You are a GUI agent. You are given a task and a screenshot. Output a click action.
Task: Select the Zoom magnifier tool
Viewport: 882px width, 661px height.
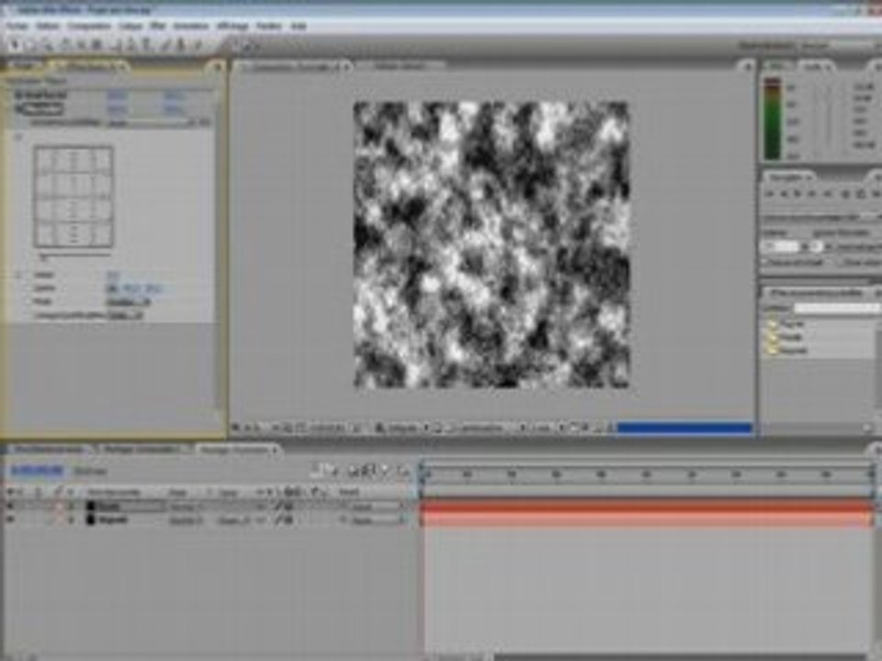tap(48, 46)
